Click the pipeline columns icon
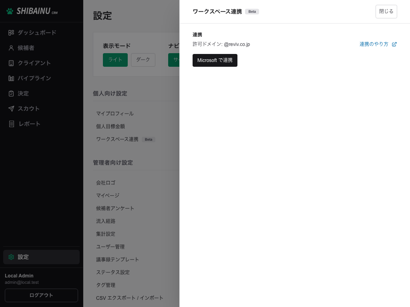 point(11,78)
